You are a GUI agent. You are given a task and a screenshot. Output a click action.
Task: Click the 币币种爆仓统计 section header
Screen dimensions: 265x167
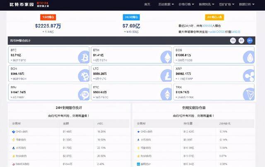(20, 41)
